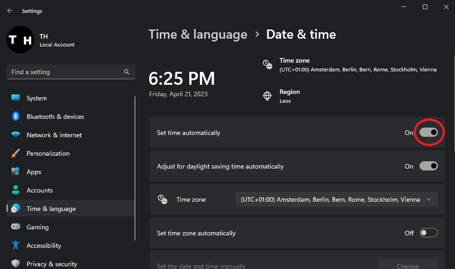Click the back arrow icon
The width and height of the screenshot is (455, 269).
tap(10, 11)
